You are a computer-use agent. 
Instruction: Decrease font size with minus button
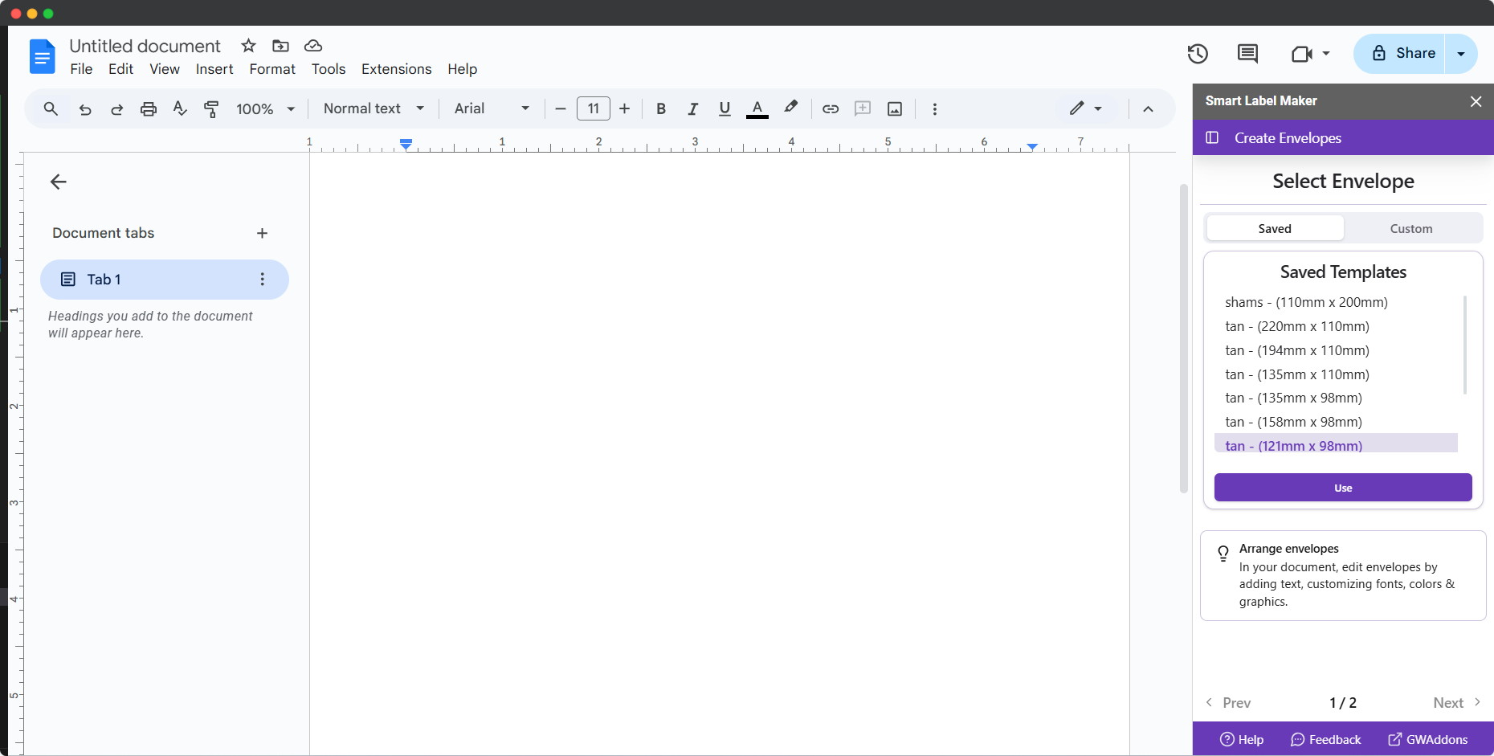[x=561, y=108]
